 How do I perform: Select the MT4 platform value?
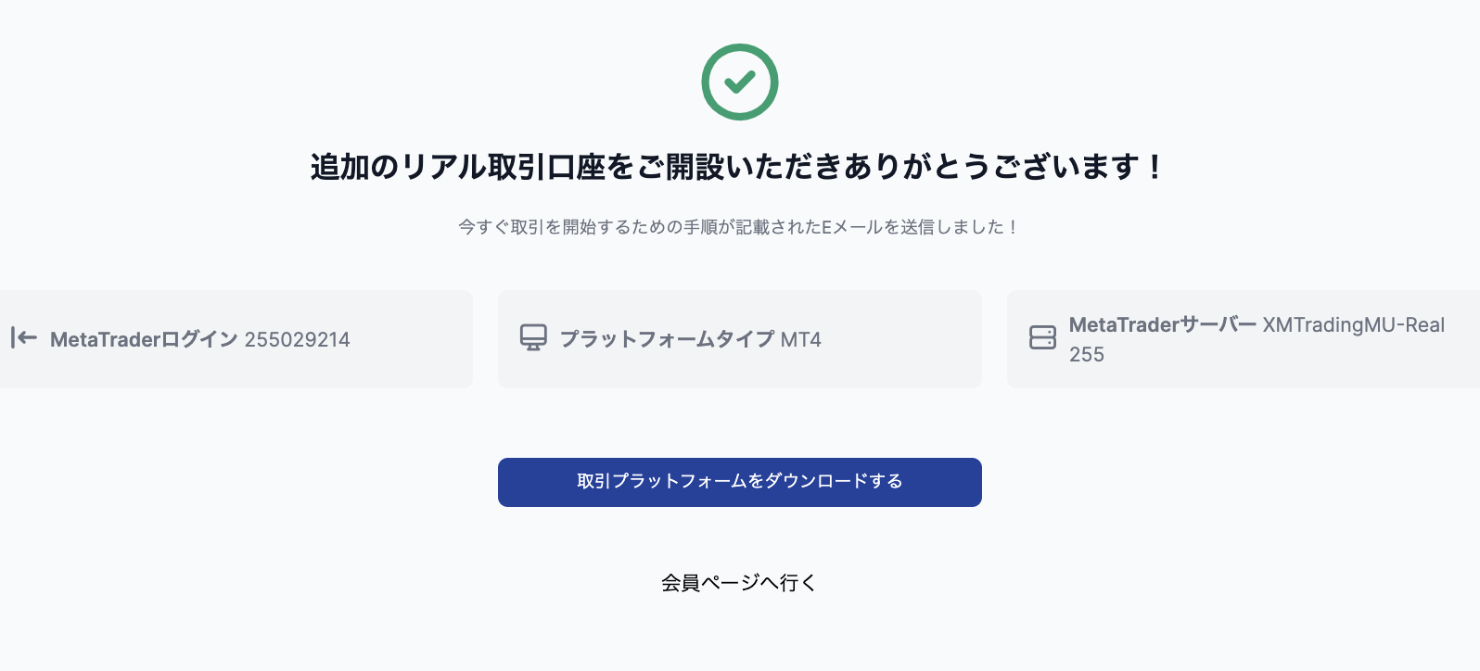(800, 339)
